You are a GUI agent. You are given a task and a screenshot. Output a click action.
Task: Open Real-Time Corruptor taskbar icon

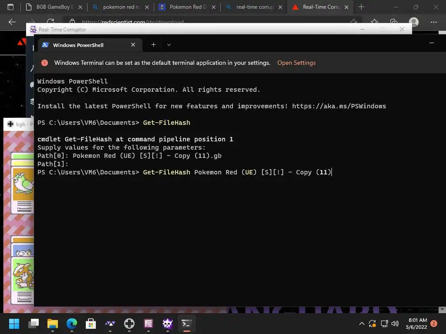coord(168,324)
